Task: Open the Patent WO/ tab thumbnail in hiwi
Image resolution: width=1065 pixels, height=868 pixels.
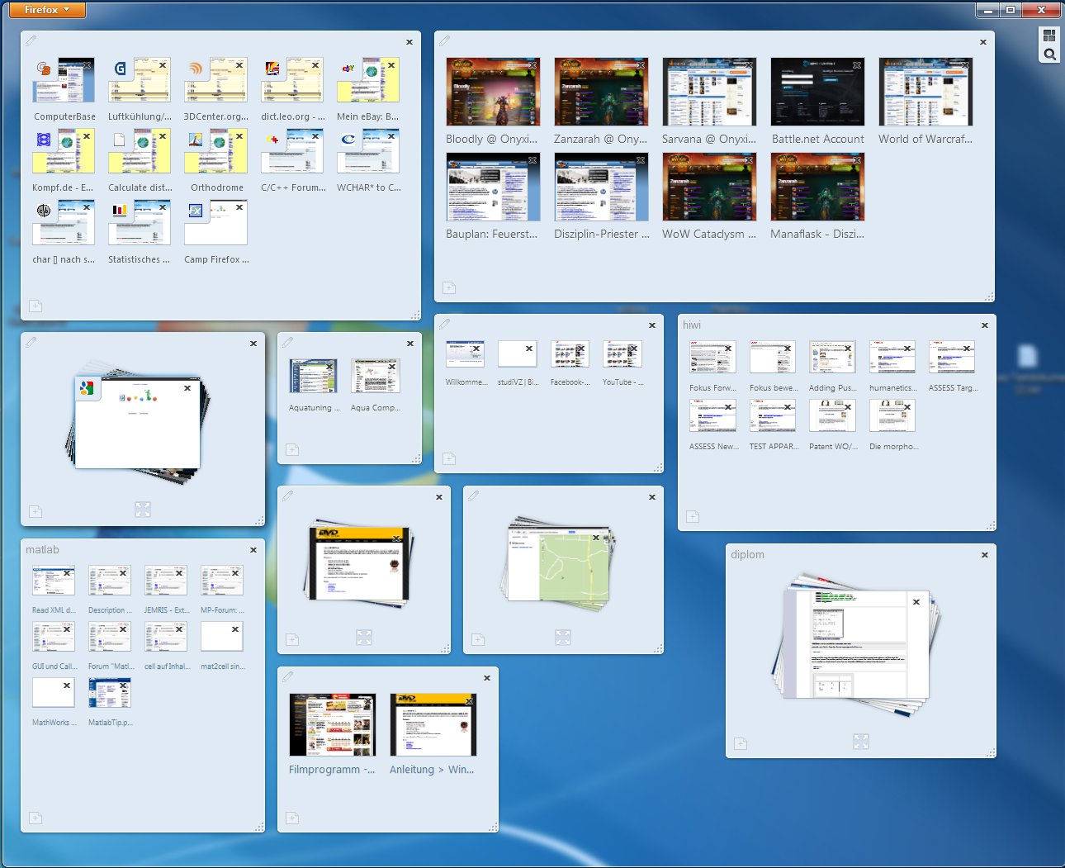Action: [832, 415]
